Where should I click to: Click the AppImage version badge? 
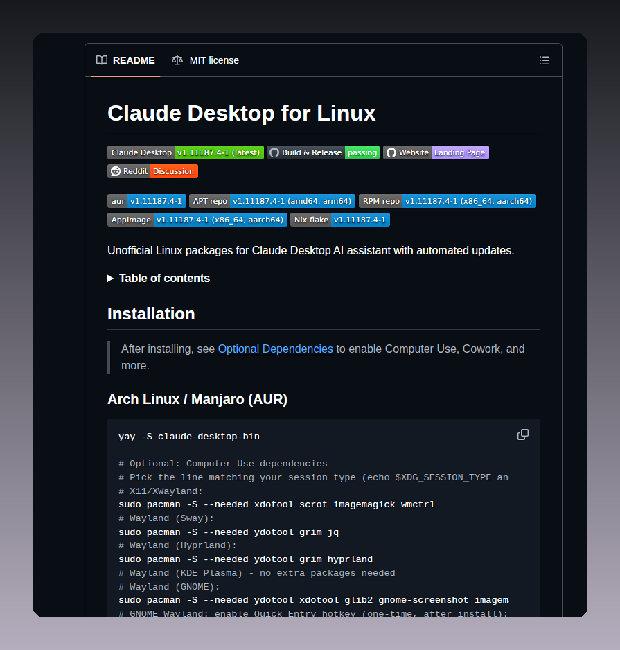197,220
